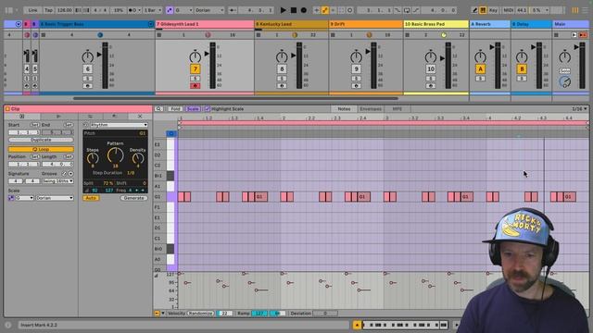Select the 10 Basic Brass Pad track header
593x333 pixels.
435,24
